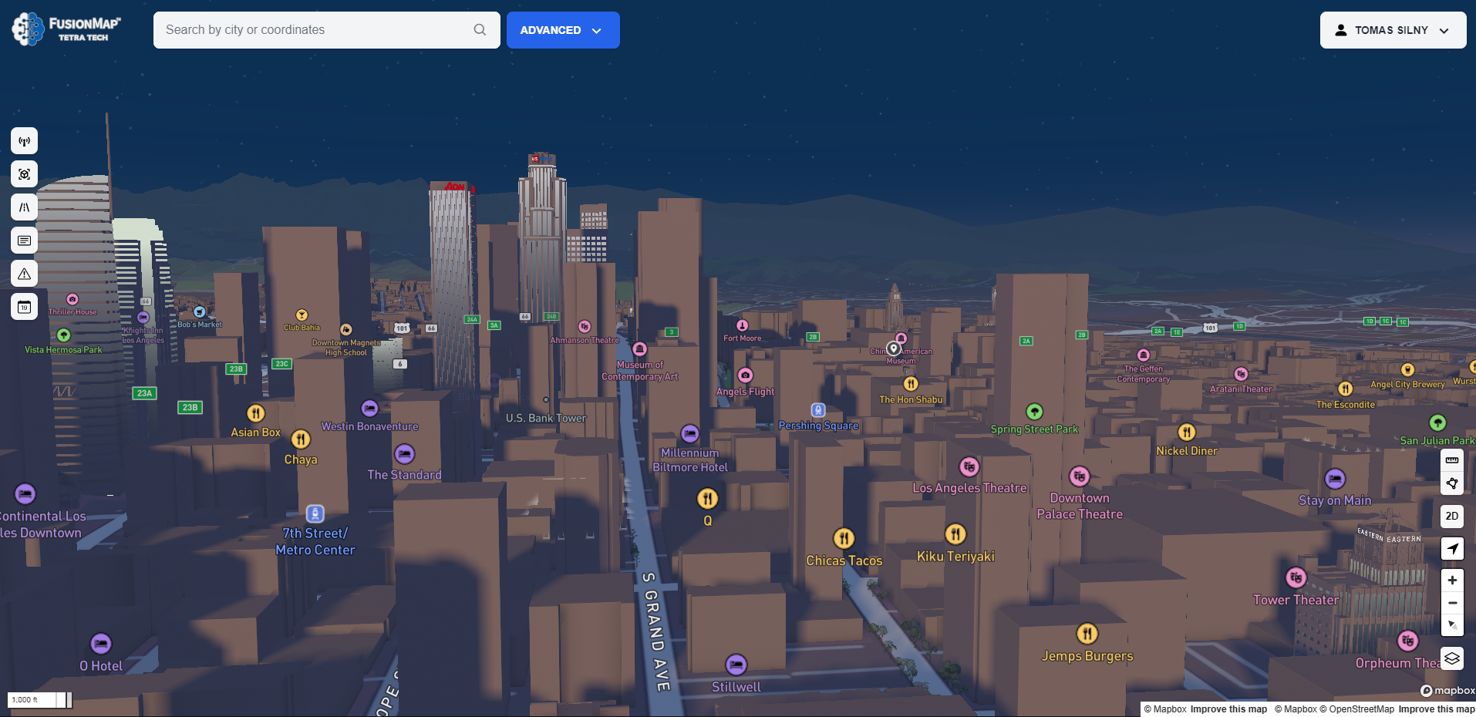Select the Tower Theater marker
This screenshot has height=717, width=1476.
point(1296,577)
